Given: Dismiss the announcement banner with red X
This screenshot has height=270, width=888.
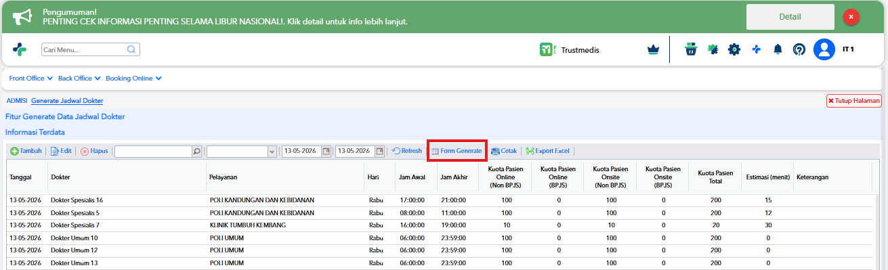Looking at the screenshot, I should (851, 17).
